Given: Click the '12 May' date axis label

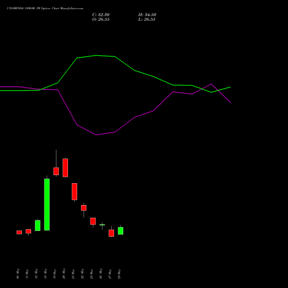Looking at the screenshot, I should click(x=36, y=274).
